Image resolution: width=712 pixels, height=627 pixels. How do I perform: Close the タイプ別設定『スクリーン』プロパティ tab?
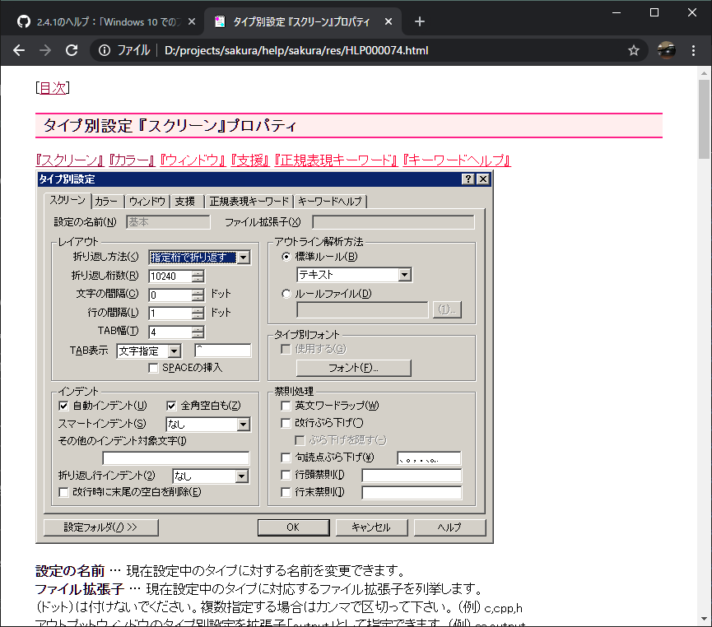point(389,21)
